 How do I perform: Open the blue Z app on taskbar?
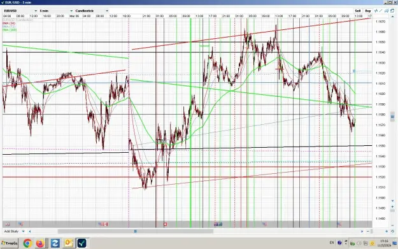55,243
